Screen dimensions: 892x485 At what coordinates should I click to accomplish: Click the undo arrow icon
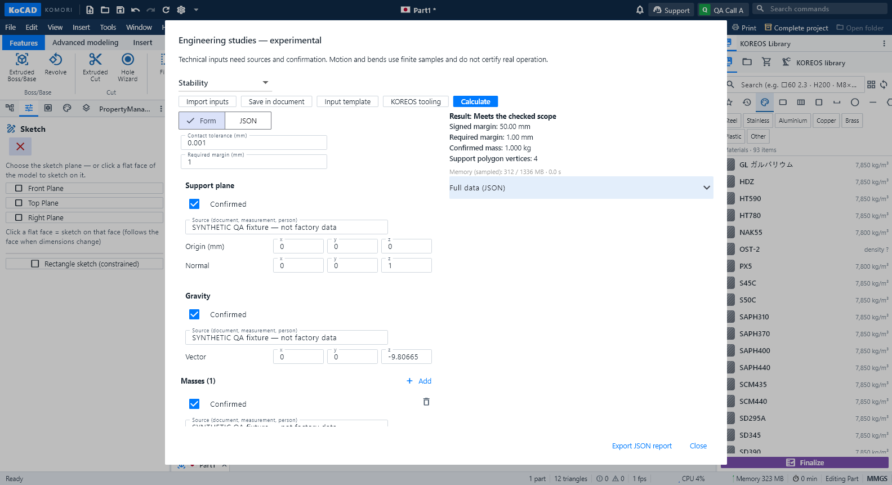pos(135,10)
